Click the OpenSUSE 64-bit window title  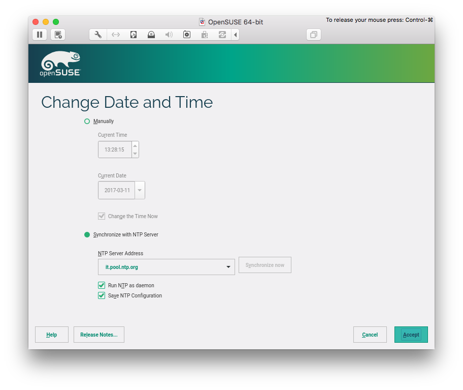pyautogui.click(x=236, y=22)
